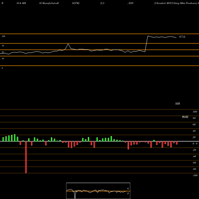
Task: Click the 100 level label on RSI axis
Action: point(3,36)
